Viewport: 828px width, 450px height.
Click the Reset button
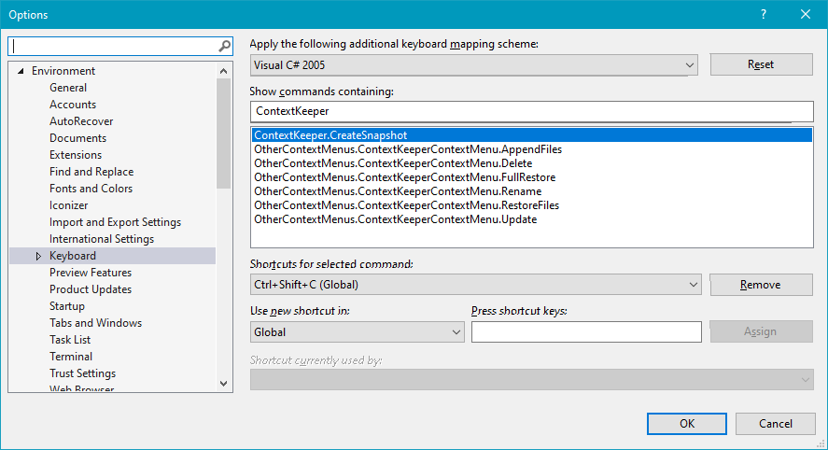tap(761, 64)
